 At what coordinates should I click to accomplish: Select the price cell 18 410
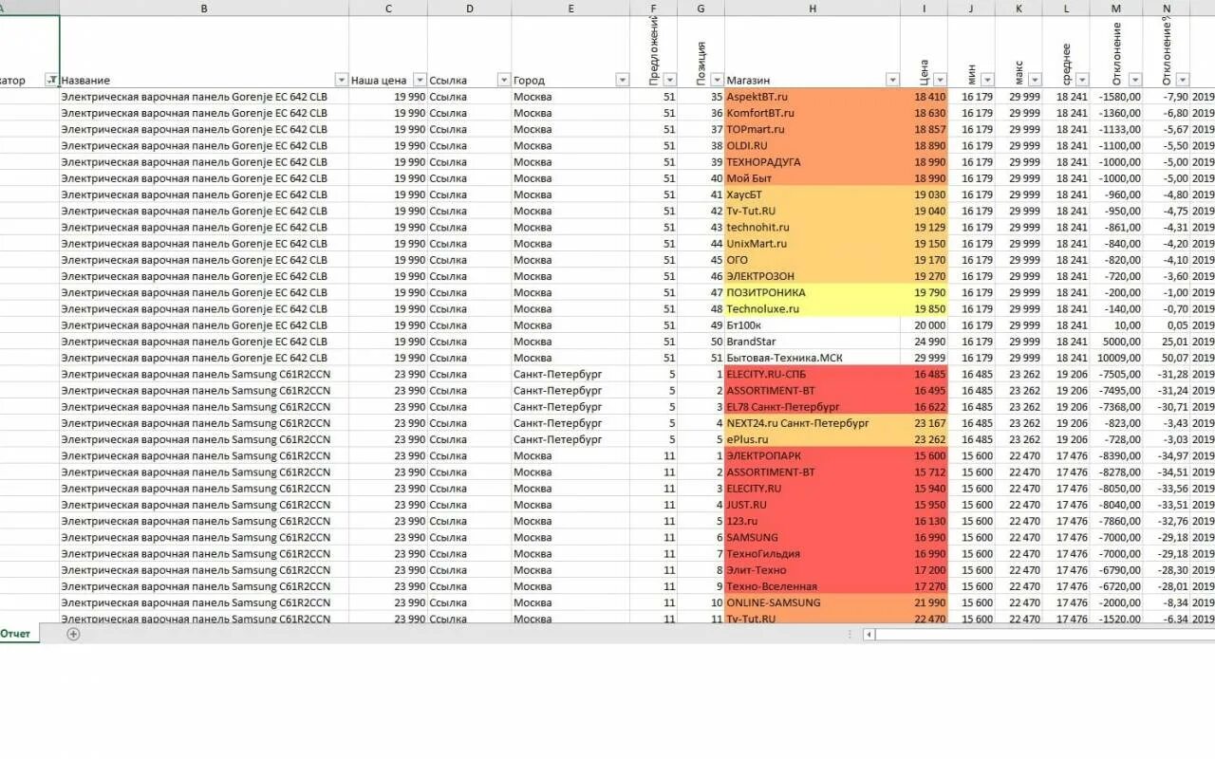click(924, 97)
